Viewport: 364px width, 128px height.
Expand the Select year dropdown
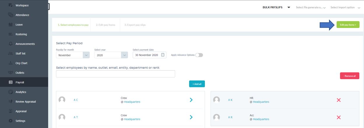(111, 55)
